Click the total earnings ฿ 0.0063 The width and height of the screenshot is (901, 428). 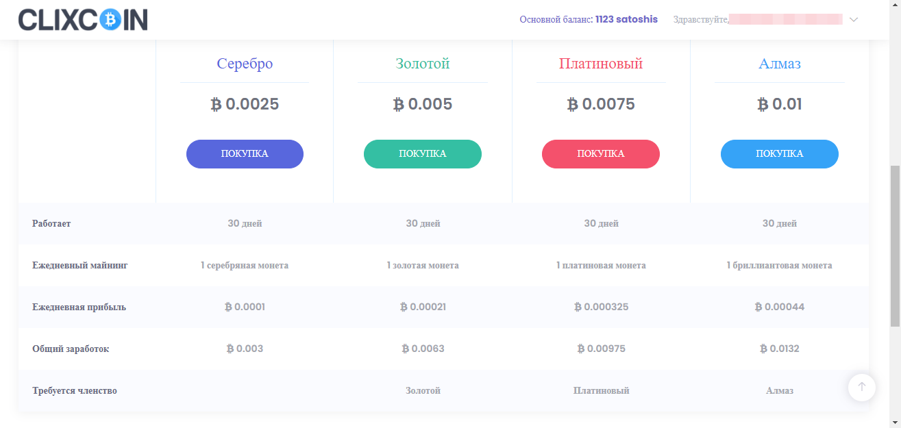[423, 349]
